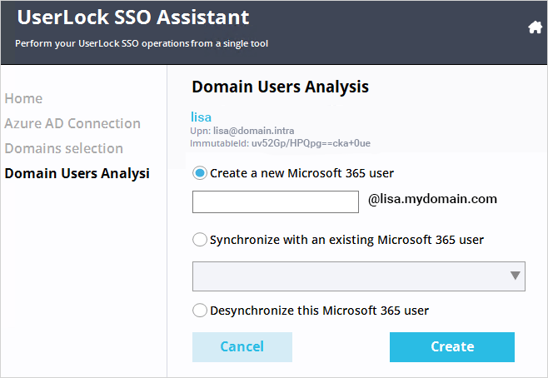Focus the new user name text field
This screenshot has height=378, width=548.
[x=276, y=201]
